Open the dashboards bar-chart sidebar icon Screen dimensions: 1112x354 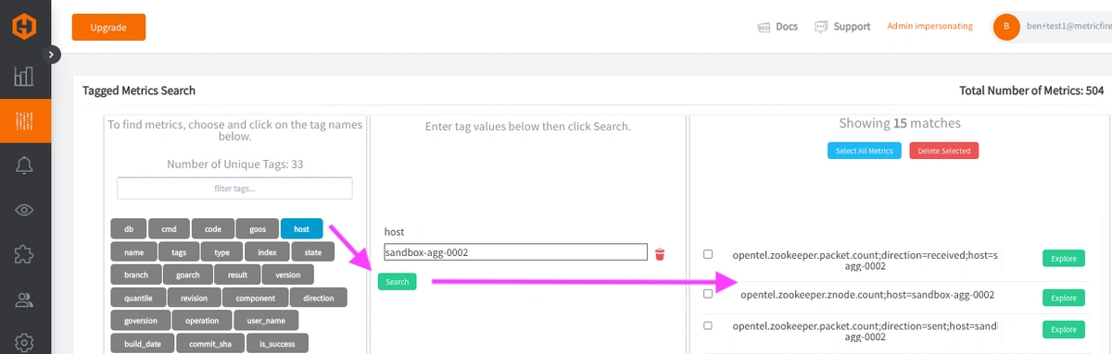(25, 77)
